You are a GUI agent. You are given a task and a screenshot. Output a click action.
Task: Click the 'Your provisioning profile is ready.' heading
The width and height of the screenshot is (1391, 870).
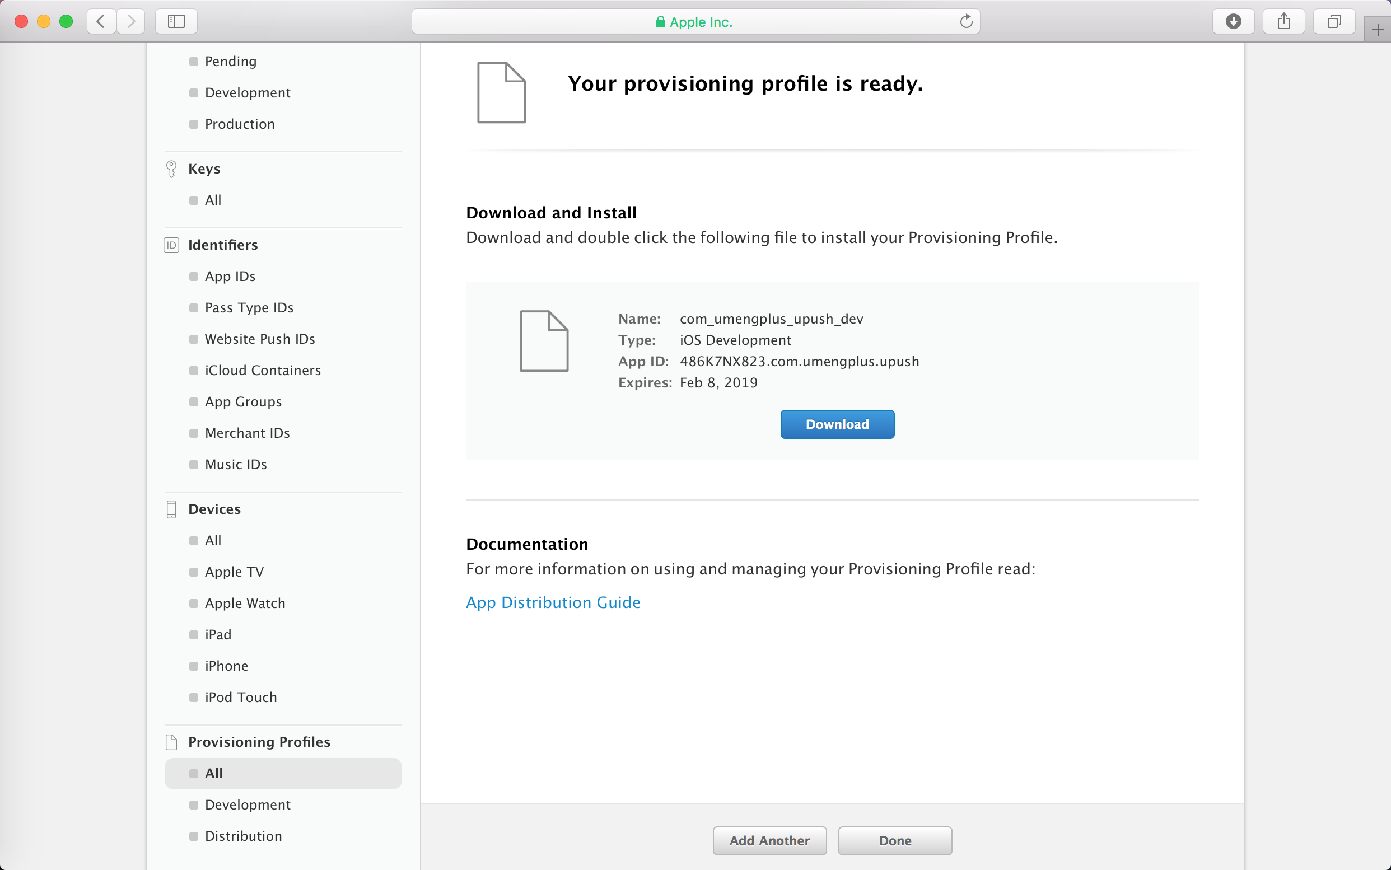pyautogui.click(x=745, y=84)
